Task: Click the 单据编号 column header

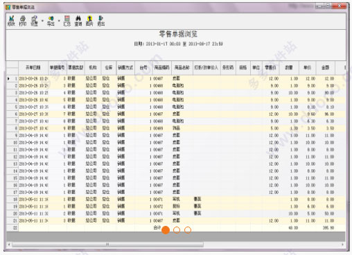Action: 58,67
